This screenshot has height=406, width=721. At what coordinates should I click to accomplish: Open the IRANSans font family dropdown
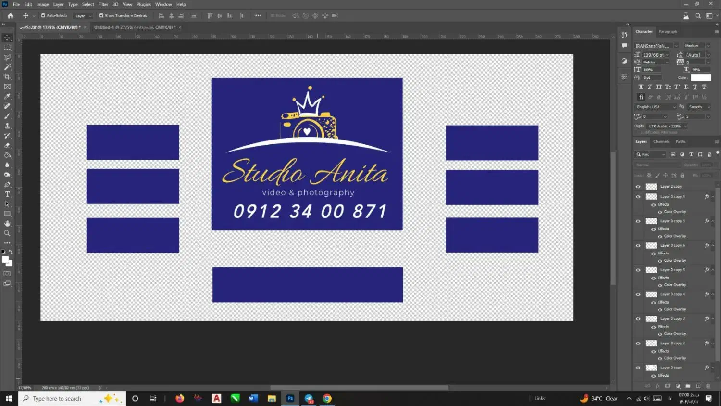(x=676, y=46)
